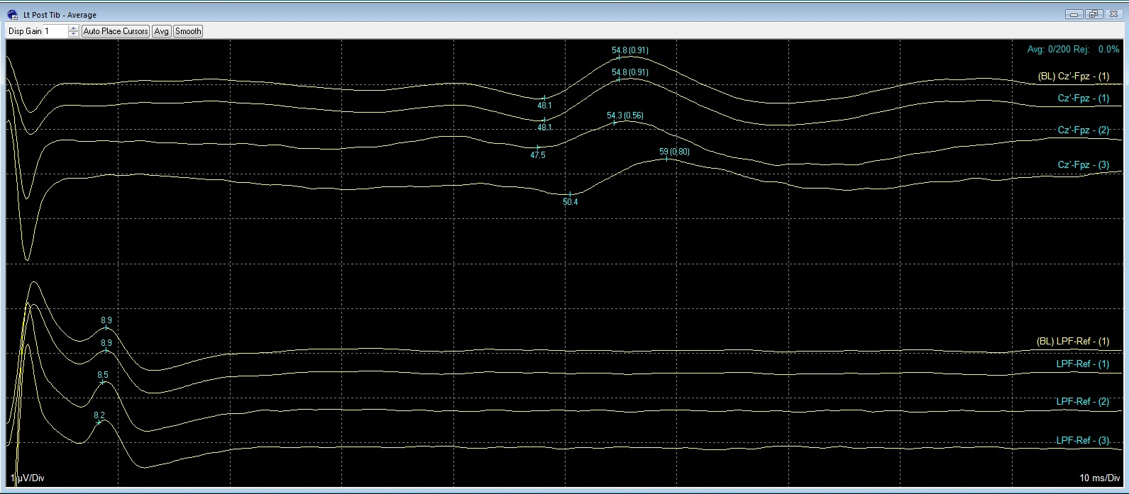Select the Cz'-Fpz - (2) trace label
The image size is (1129, 494).
point(1083,130)
